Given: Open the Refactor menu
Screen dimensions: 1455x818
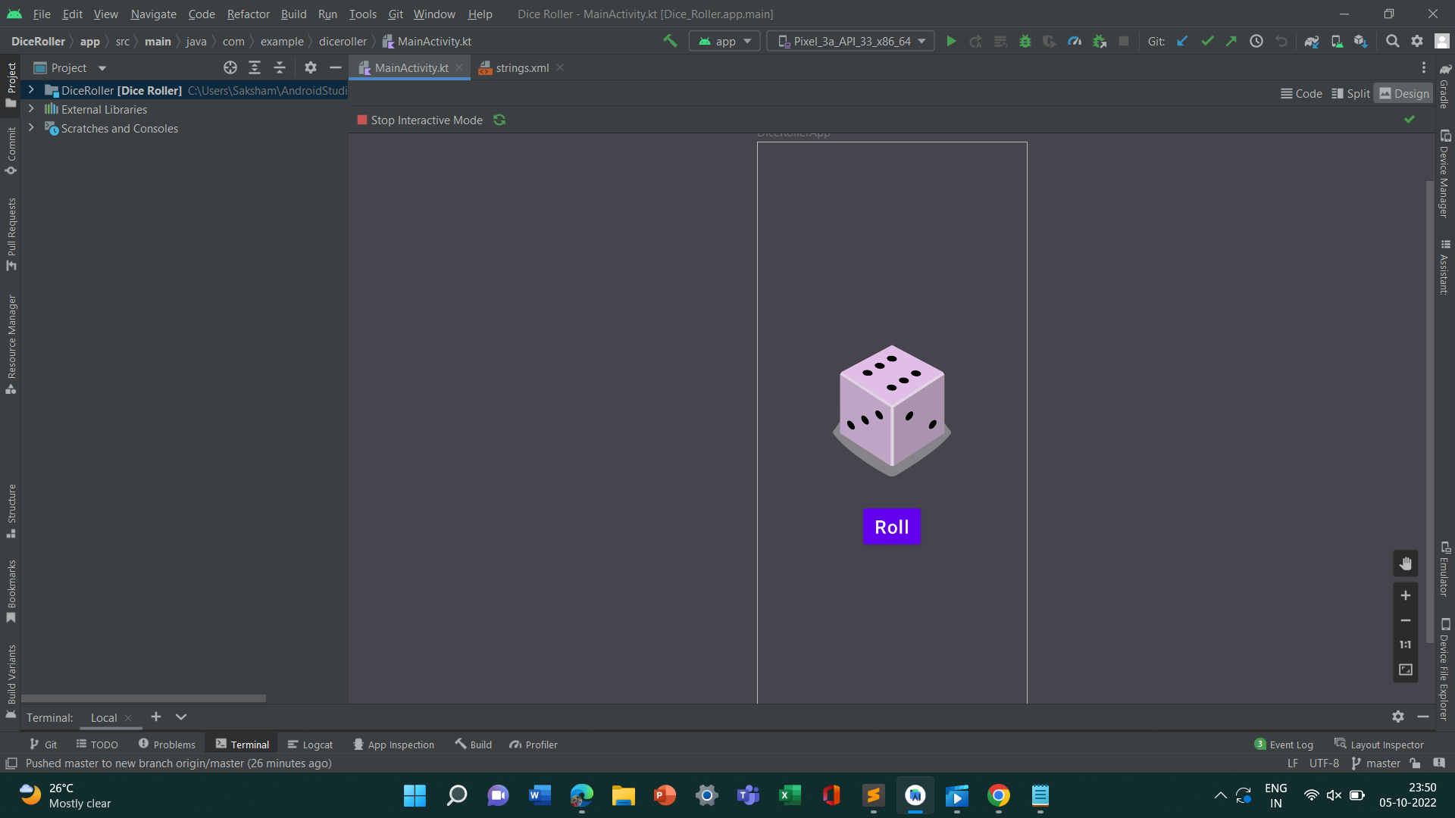Looking at the screenshot, I should coord(248,14).
